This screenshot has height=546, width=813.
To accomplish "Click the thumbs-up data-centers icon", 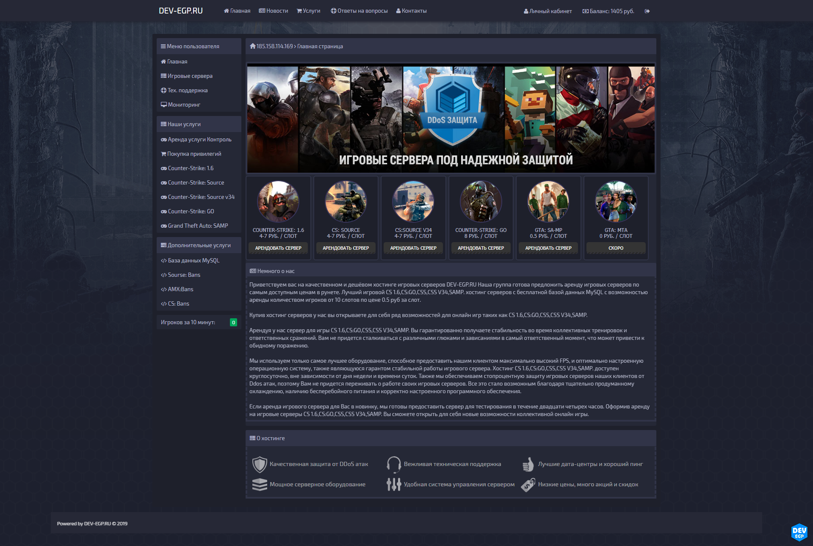I will [x=528, y=464].
